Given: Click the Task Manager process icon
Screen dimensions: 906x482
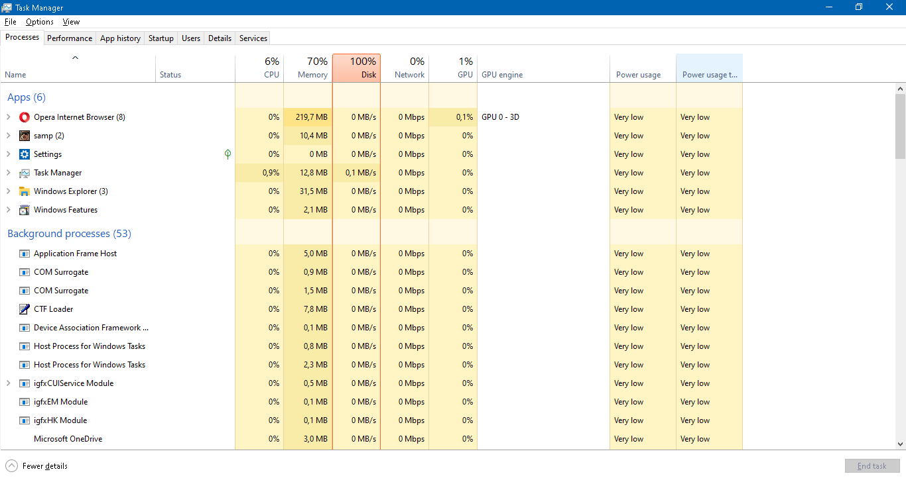Looking at the screenshot, I should (25, 173).
